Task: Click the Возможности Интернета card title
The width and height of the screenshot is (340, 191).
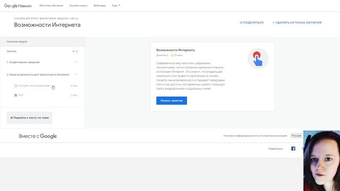Action: click(x=175, y=50)
